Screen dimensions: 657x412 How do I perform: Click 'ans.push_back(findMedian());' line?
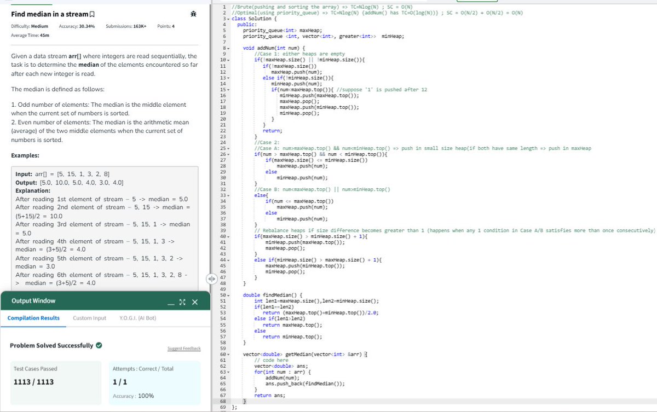305,384
